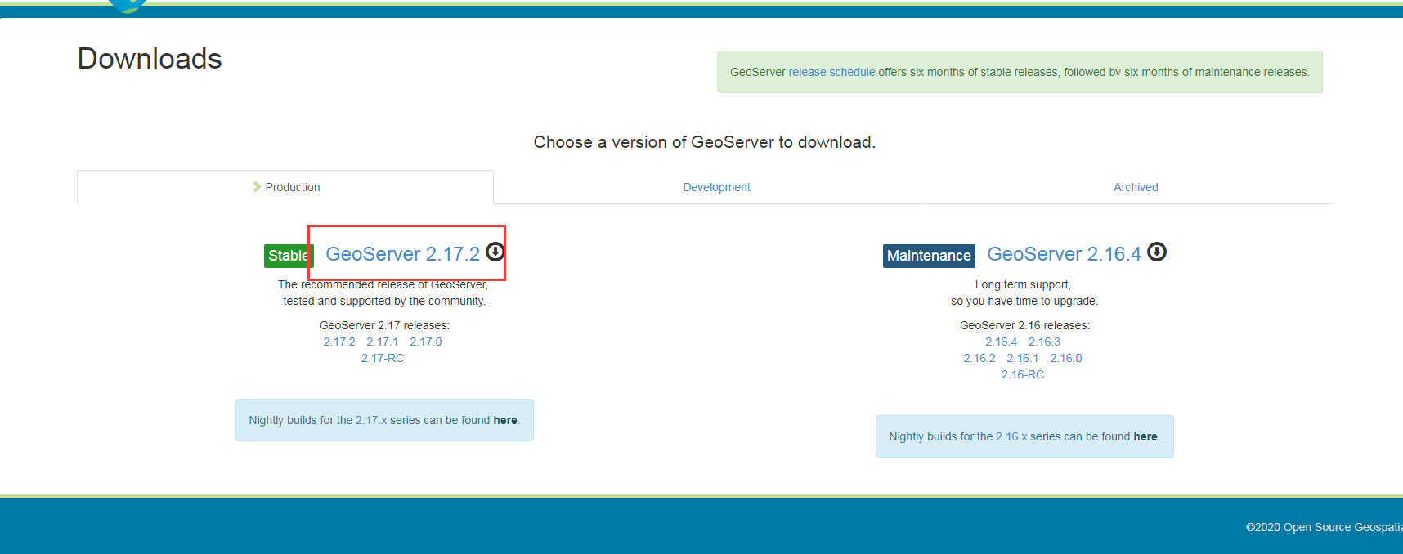Click 'Choose a version of GeoServer to download' text
The image size is (1403, 554).
pyautogui.click(x=704, y=142)
